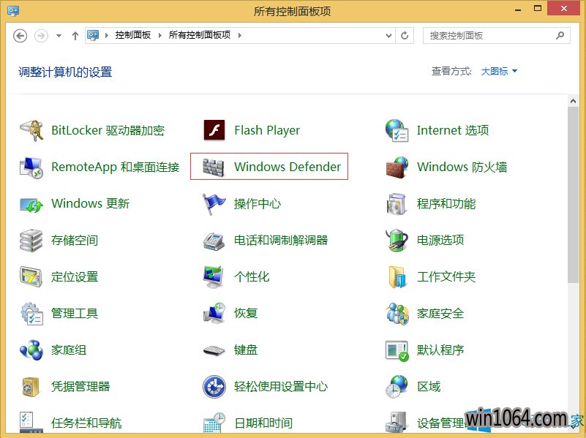Open the 日期和时间 calendar icon
Image resolution: width=586 pixels, height=438 pixels.
coord(214,423)
